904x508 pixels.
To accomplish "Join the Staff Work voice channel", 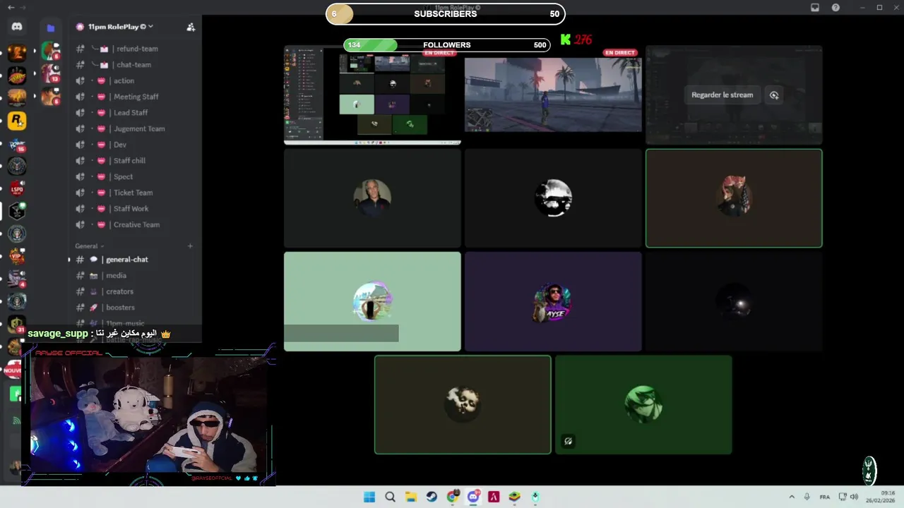I will point(134,209).
